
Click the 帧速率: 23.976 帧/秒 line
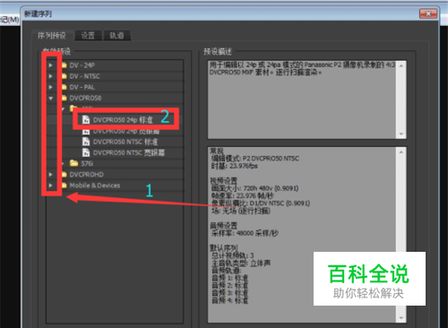[242, 195]
